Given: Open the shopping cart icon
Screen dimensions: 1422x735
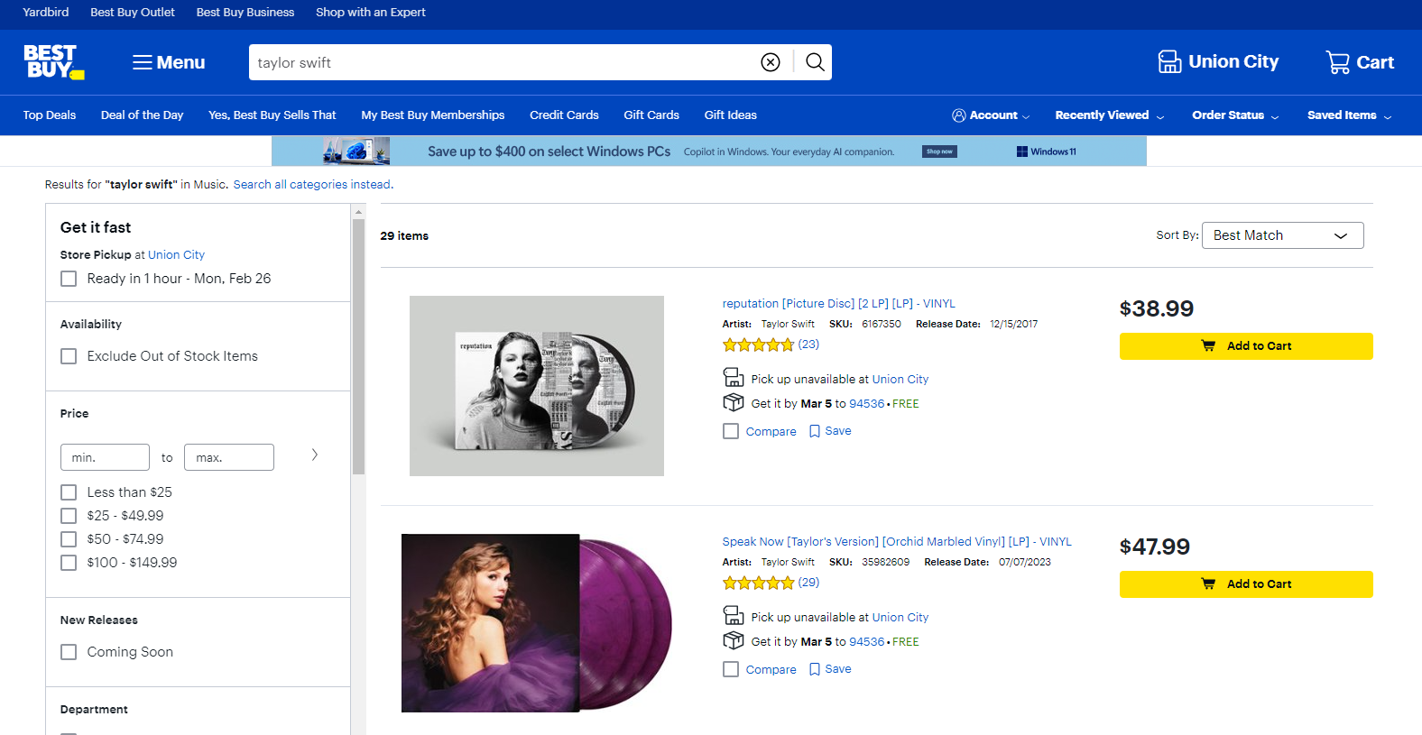Looking at the screenshot, I should (x=1337, y=62).
